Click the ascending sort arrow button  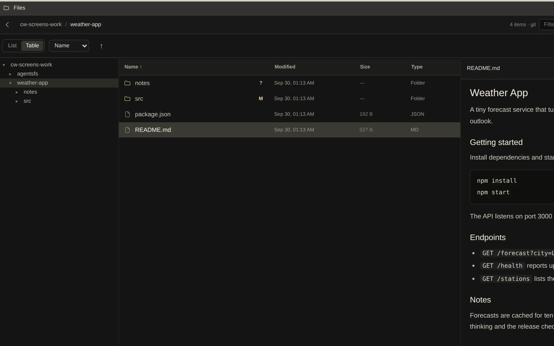point(101,46)
